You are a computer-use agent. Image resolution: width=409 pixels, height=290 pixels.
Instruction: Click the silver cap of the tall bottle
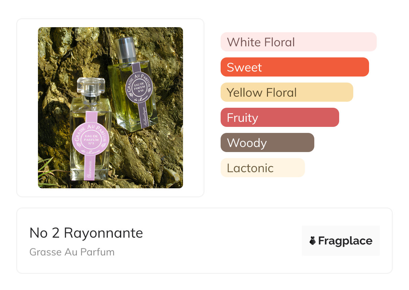(126, 49)
